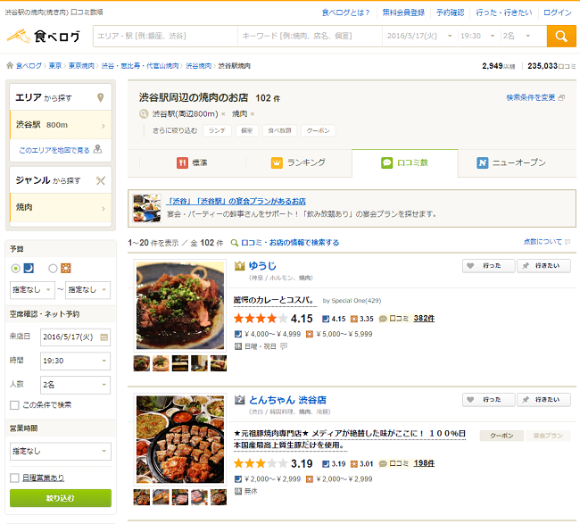Filter by クーポン refine tag
This screenshot has width=580, height=524.
(x=319, y=130)
